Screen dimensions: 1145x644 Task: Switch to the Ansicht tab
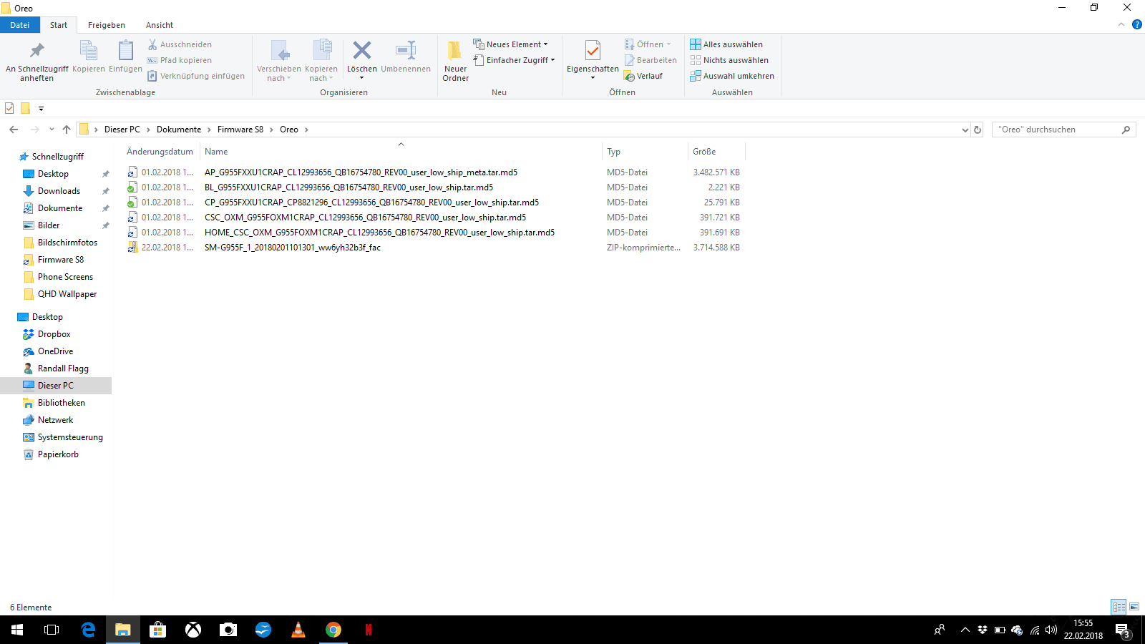(160, 25)
